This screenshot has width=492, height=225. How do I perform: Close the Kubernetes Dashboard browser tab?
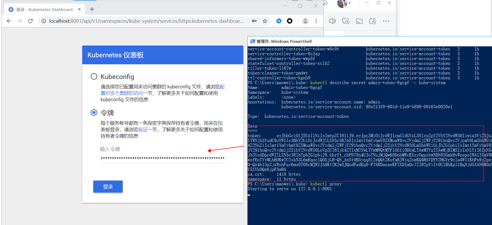point(79,9)
